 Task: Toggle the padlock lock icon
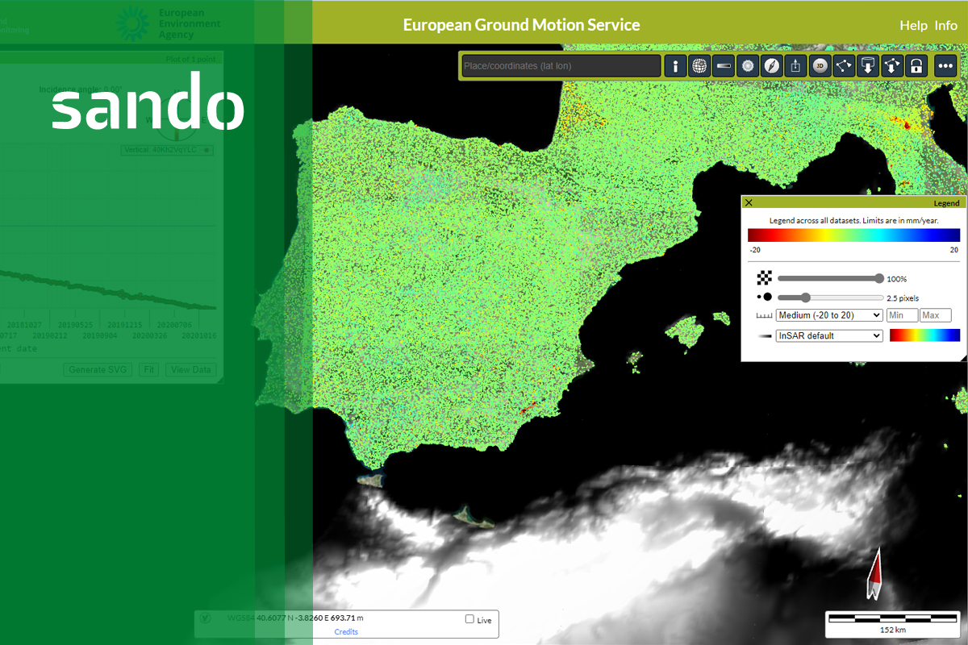(x=917, y=66)
